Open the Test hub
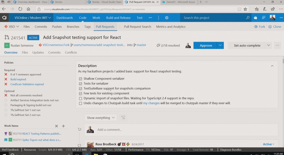This screenshot has height=155, width=284. pos(140,18)
